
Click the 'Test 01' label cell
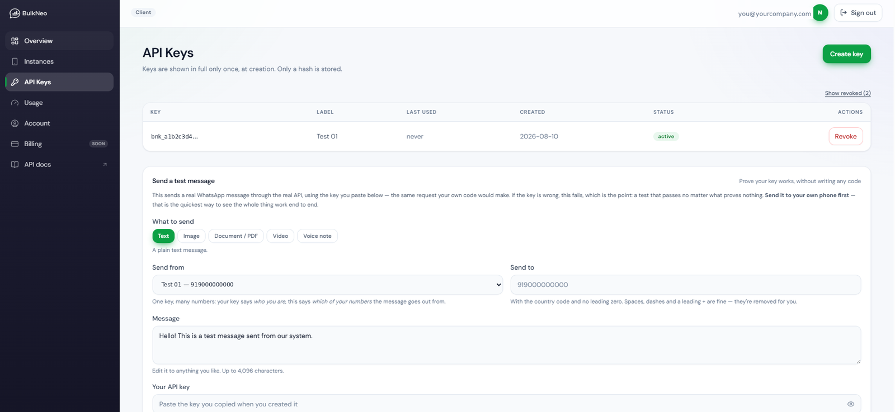pos(327,136)
